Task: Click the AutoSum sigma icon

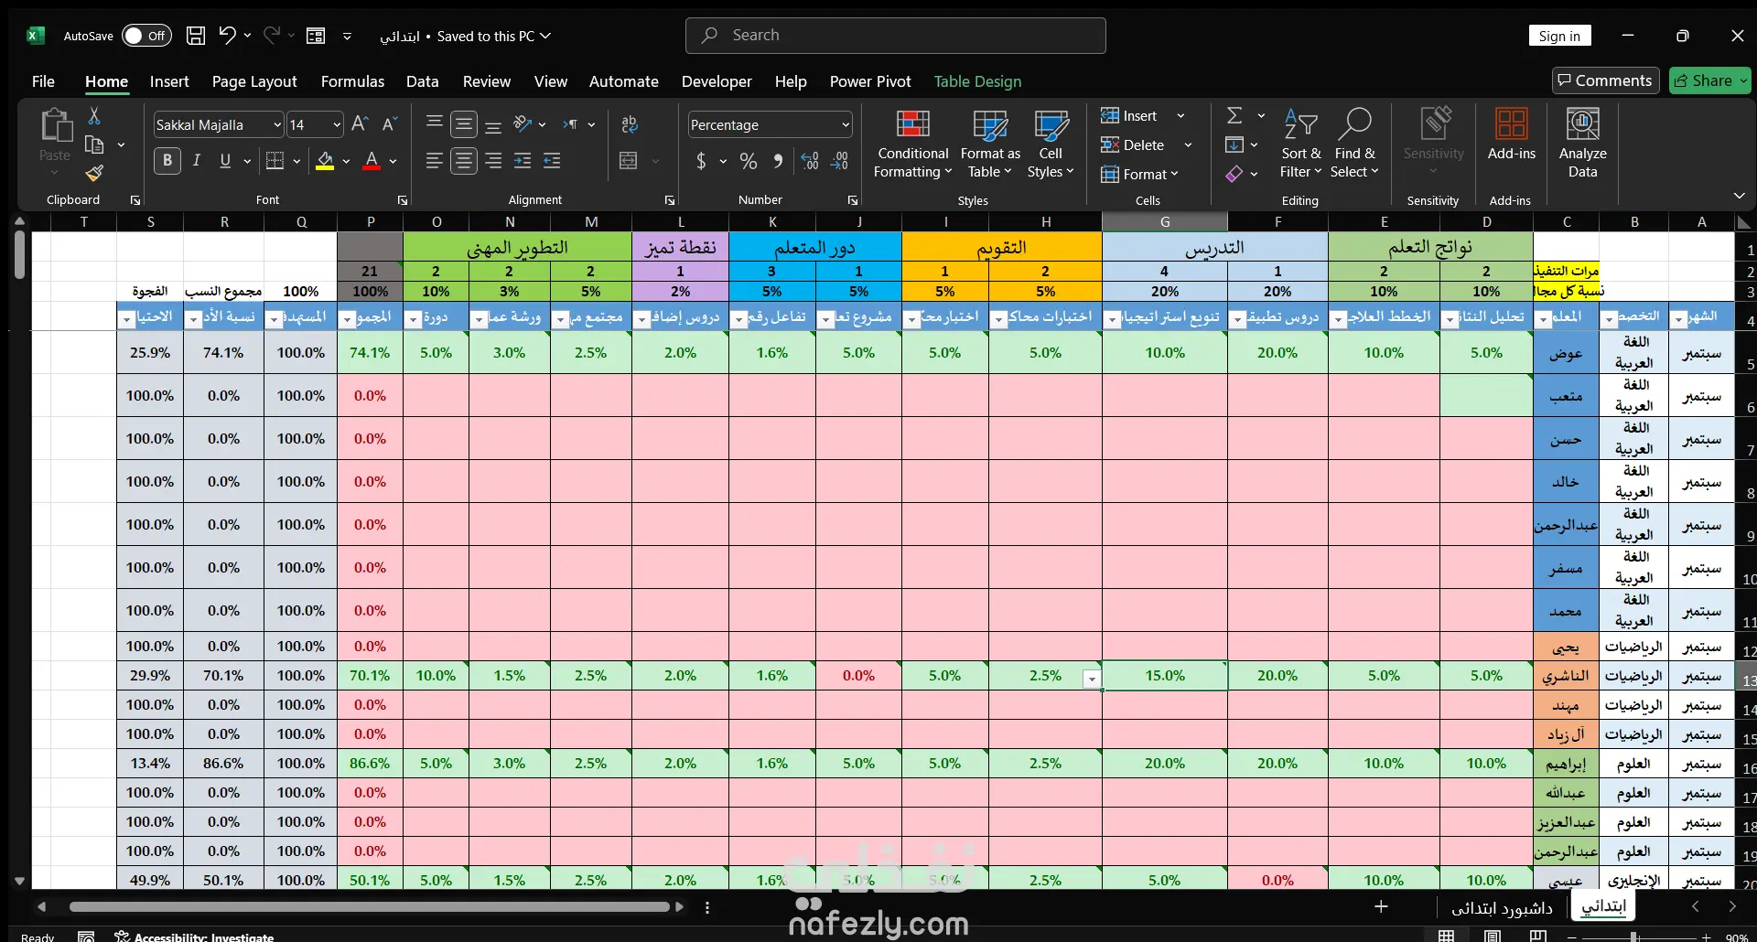Action: click(x=1234, y=115)
